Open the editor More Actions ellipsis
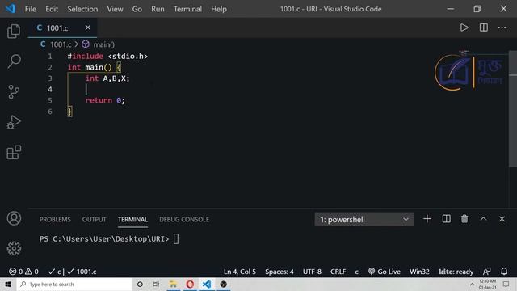The width and height of the screenshot is (517, 291). click(502, 27)
